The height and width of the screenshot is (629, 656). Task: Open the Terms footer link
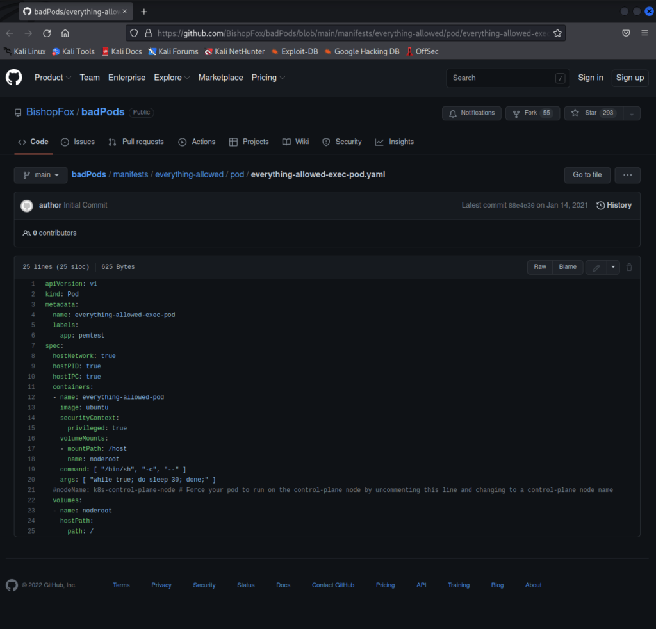coord(121,585)
